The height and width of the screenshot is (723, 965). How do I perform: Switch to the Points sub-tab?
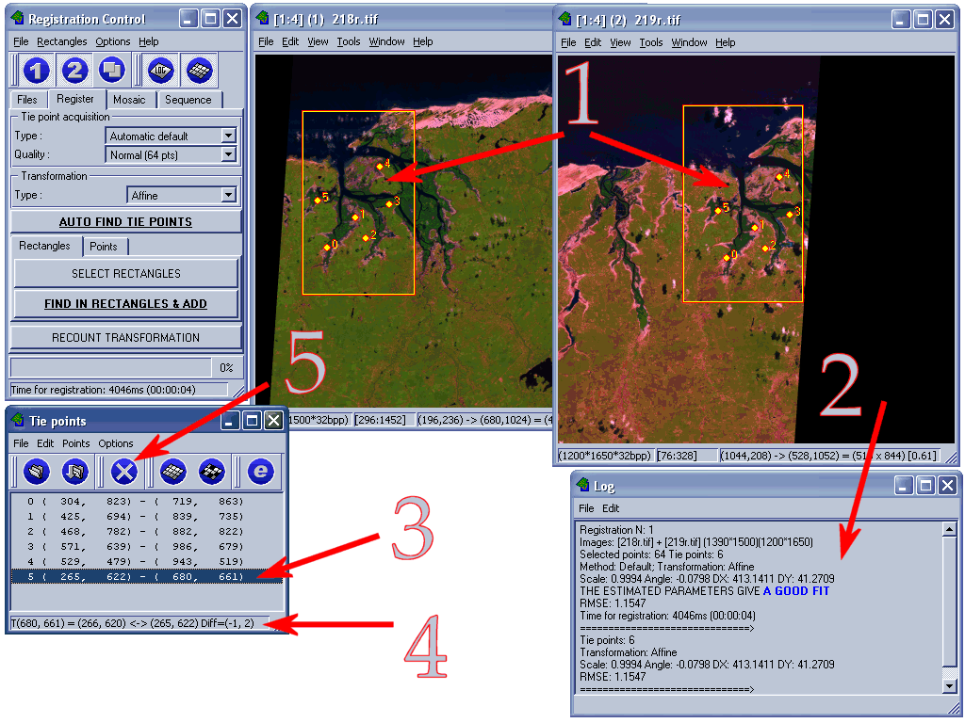click(x=104, y=247)
